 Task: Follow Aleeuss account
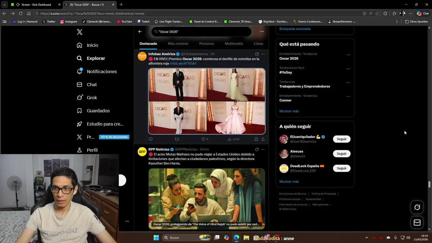[x=342, y=154]
